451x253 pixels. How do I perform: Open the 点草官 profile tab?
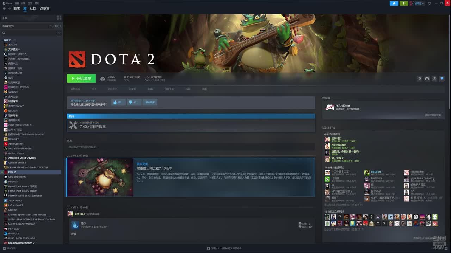tap(45, 8)
